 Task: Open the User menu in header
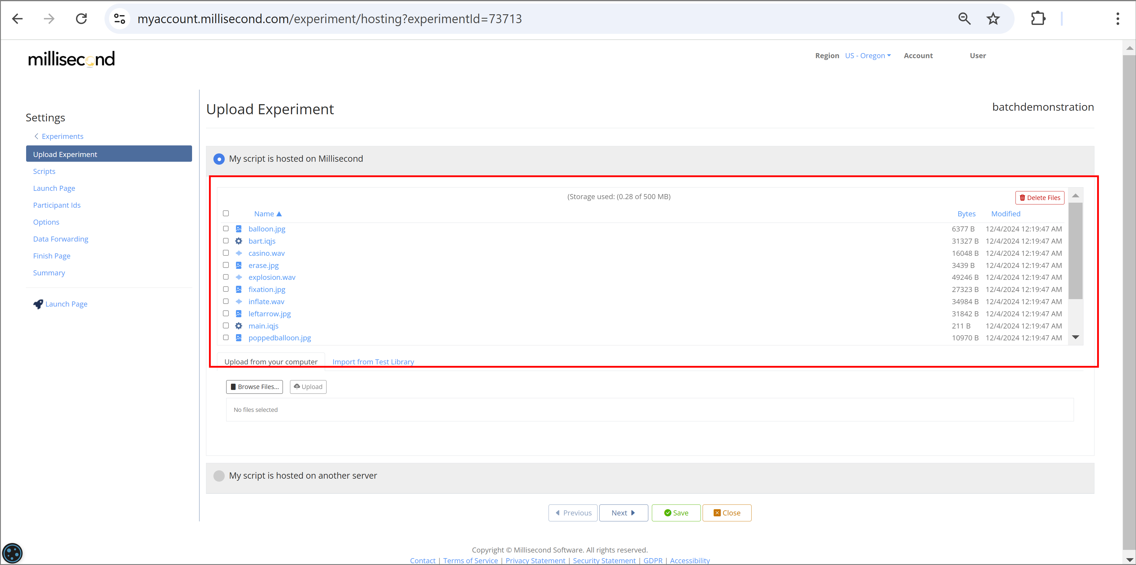coord(978,55)
